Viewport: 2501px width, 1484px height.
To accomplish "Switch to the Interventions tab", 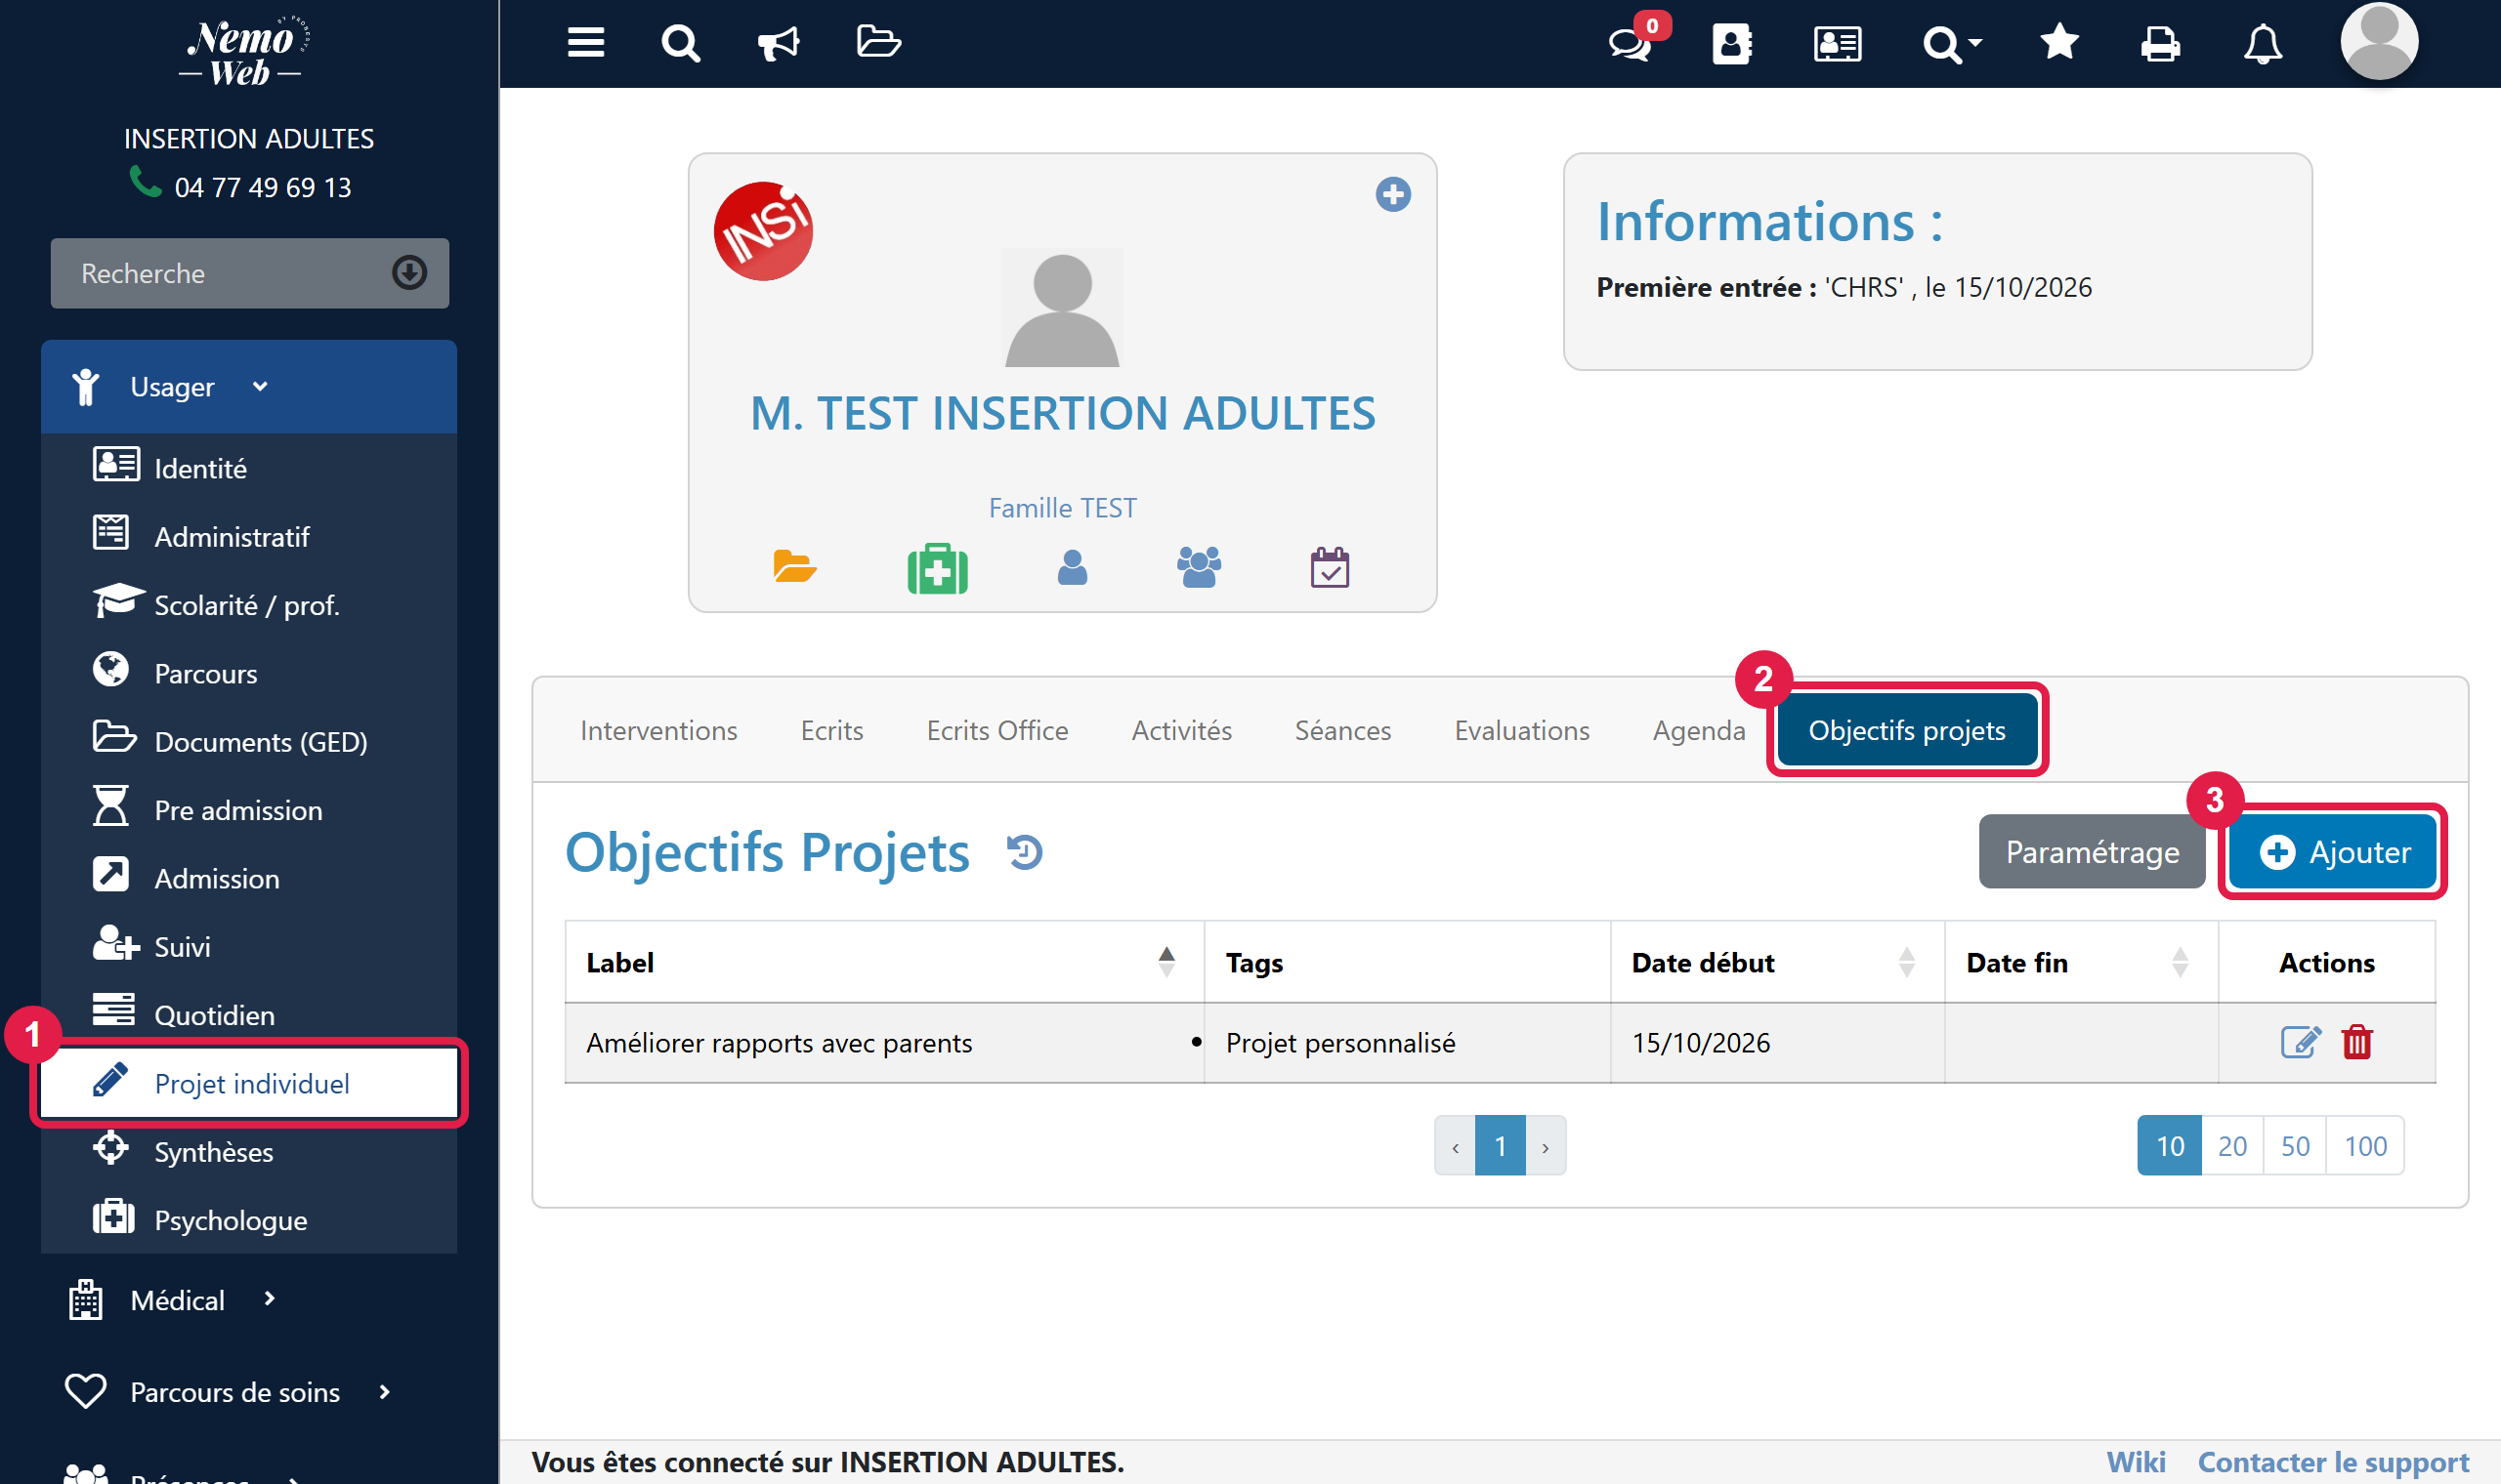I will click(x=658, y=730).
